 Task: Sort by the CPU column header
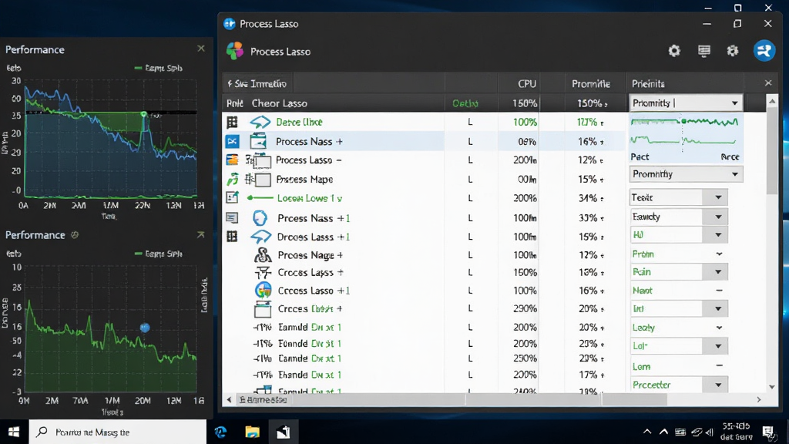[527, 84]
